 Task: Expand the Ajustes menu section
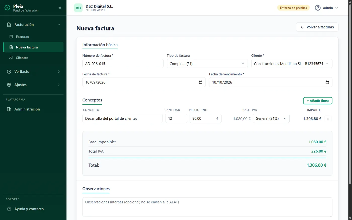click(x=33, y=85)
